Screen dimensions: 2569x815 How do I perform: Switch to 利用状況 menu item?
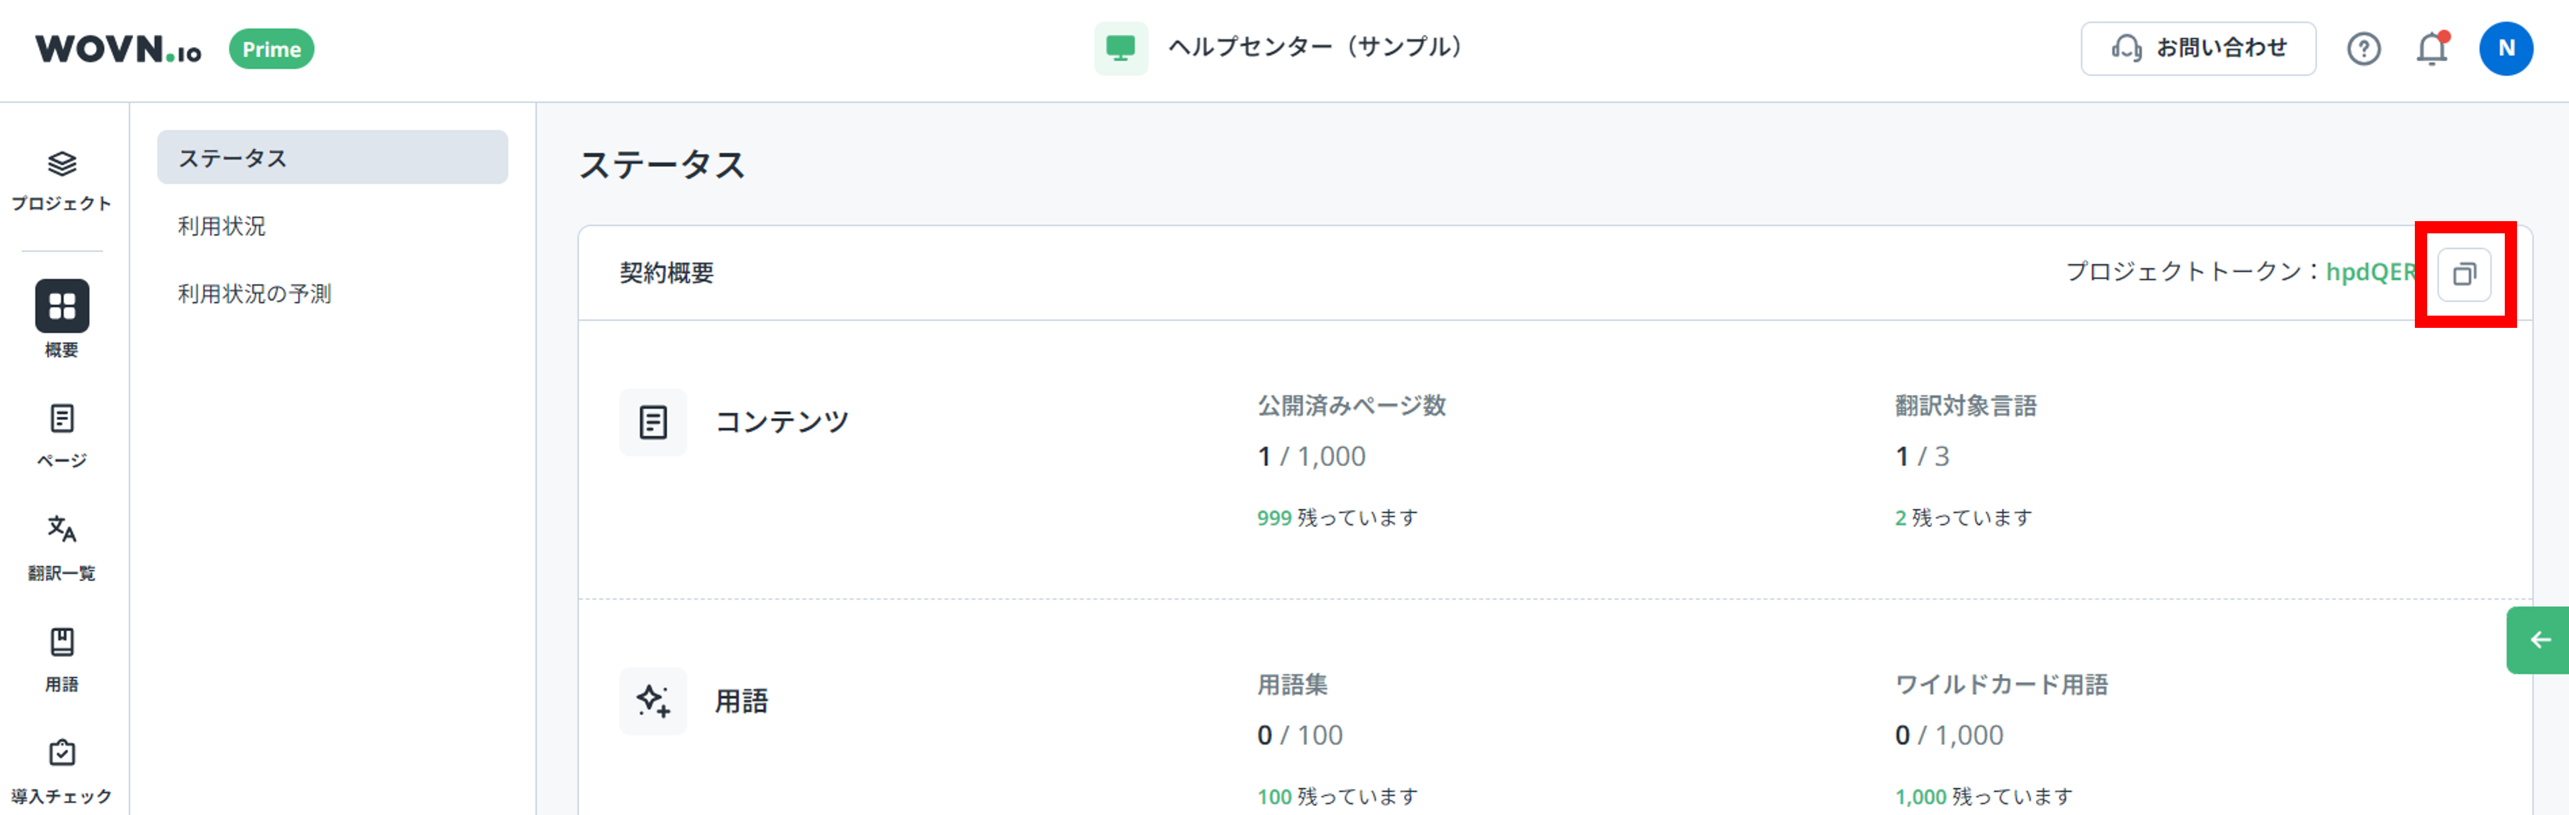coord(220,225)
